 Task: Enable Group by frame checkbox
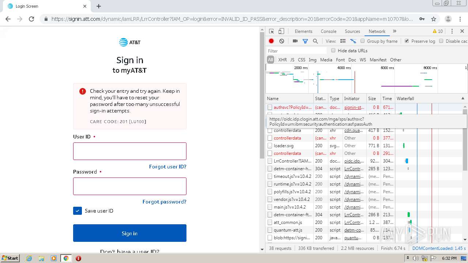(x=363, y=41)
